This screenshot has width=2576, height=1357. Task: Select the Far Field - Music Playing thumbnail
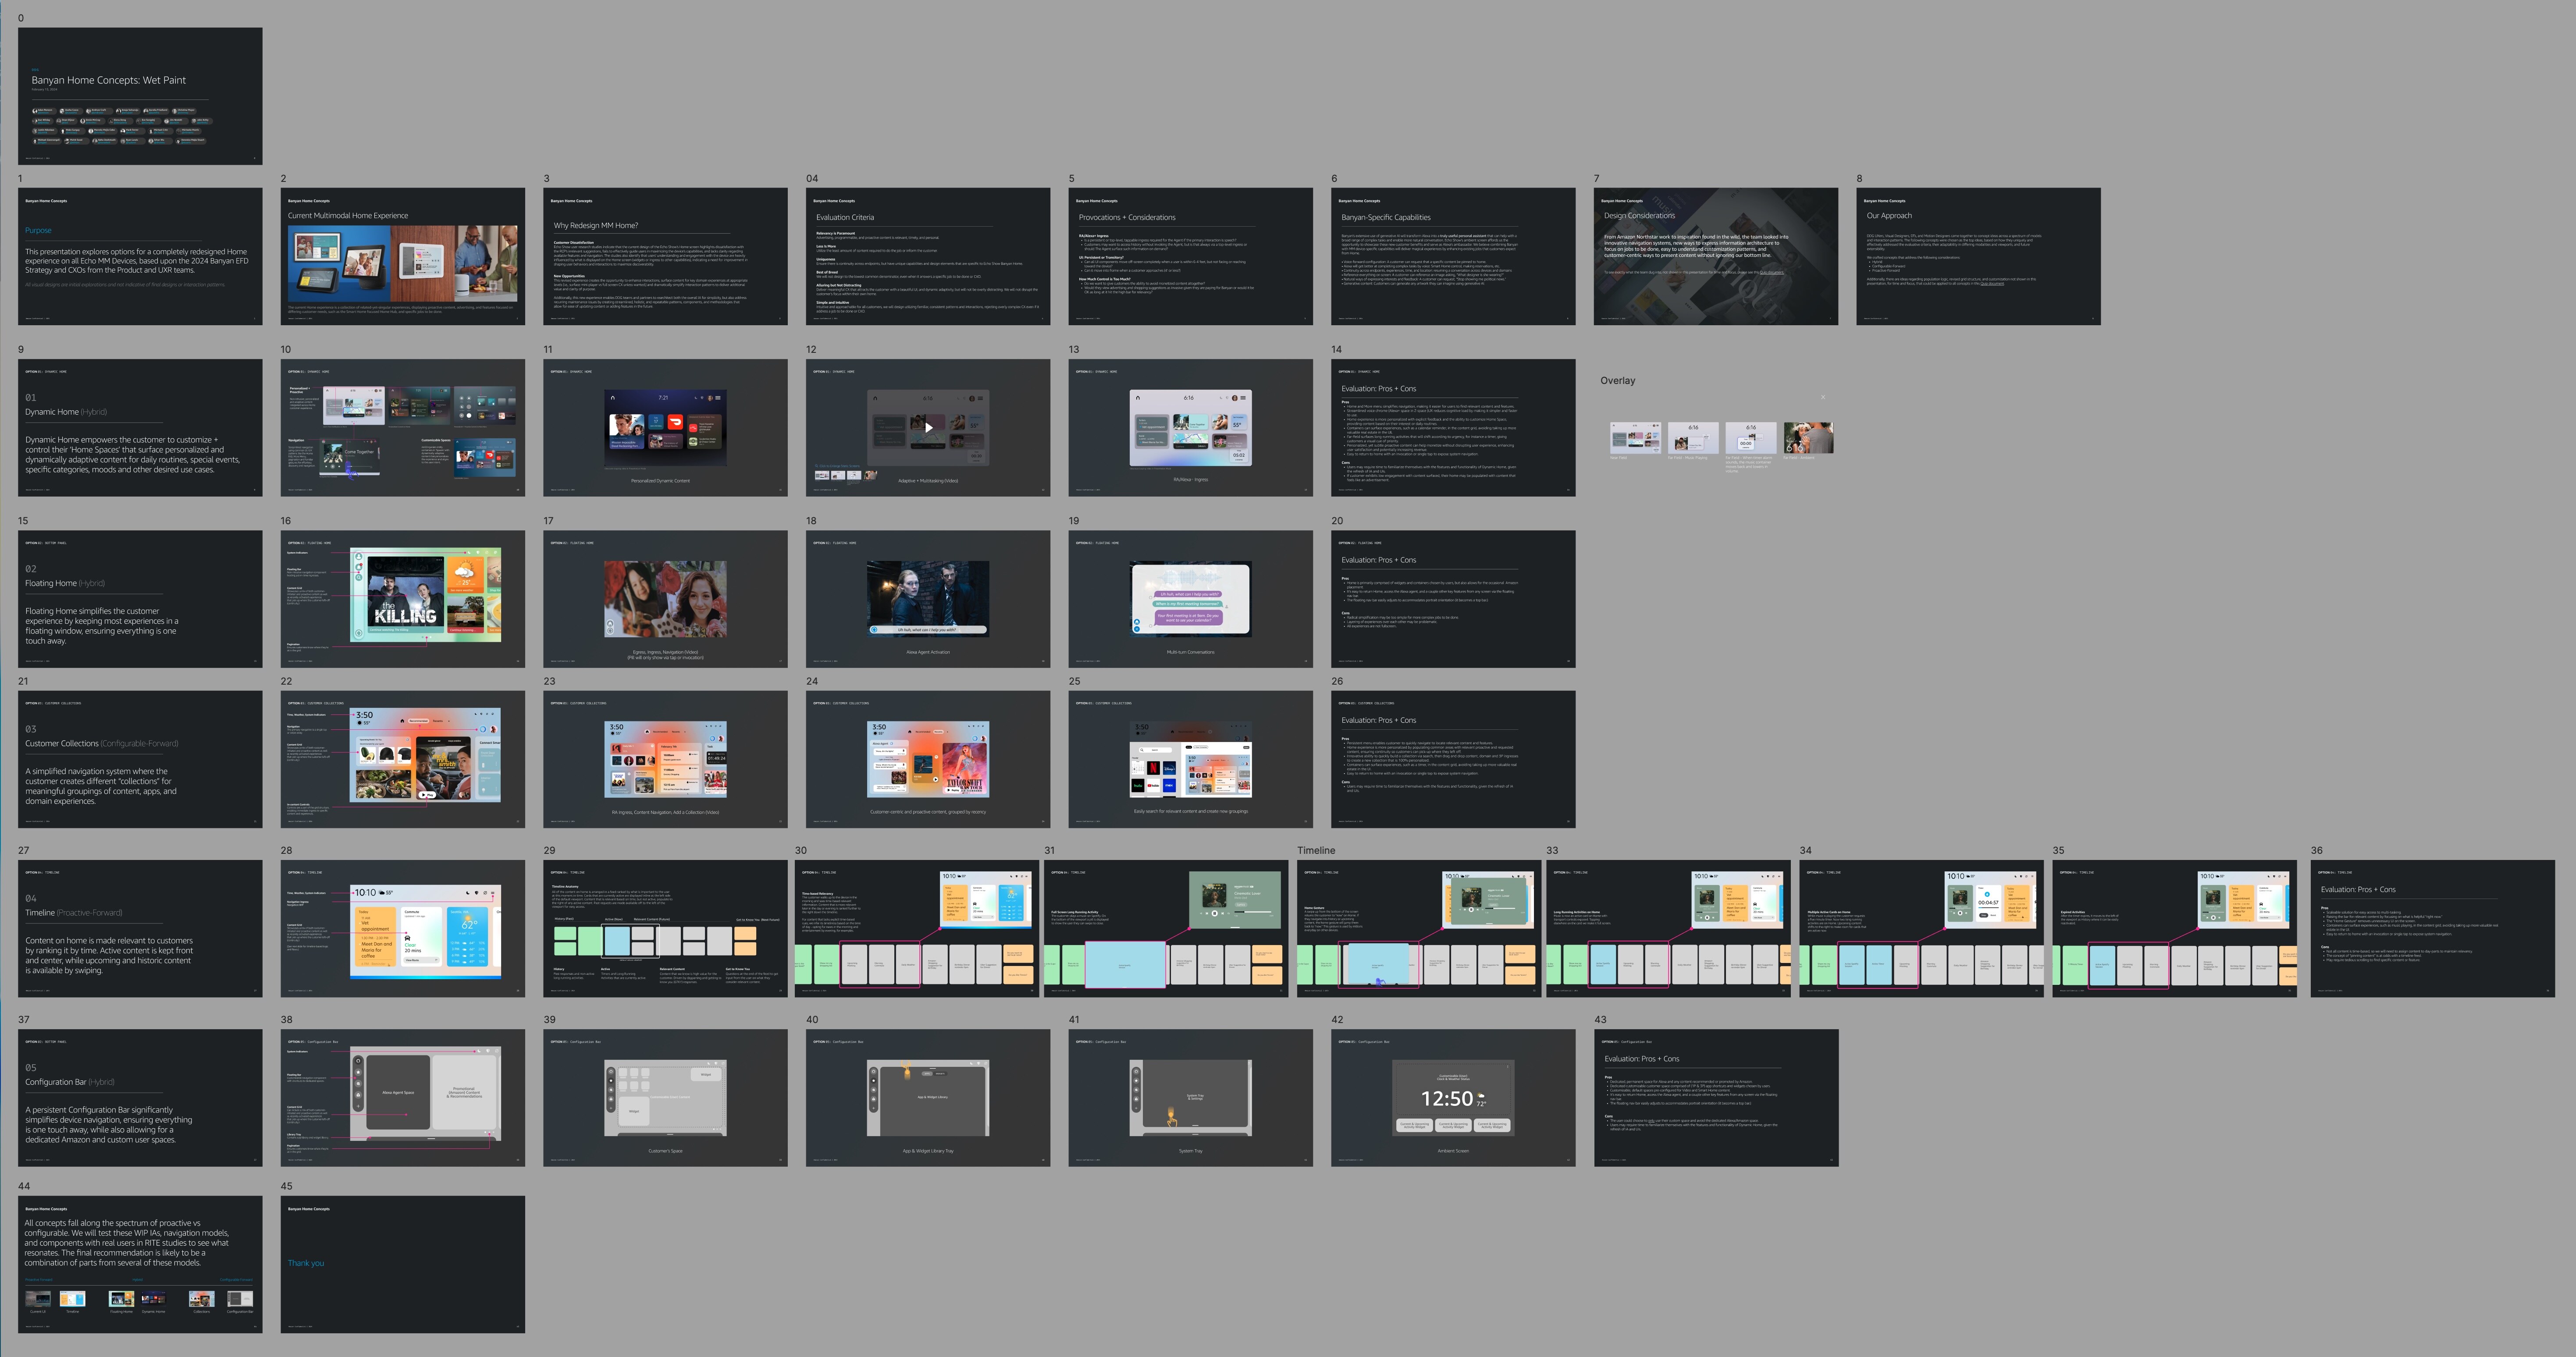pyautogui.click(x=1694, y=438)
